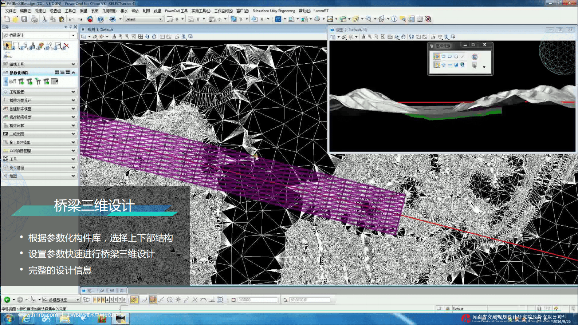Click the green Back arrow in bottom toolbar
This screenshot has width=578, height=325.
tap(7, 300)
